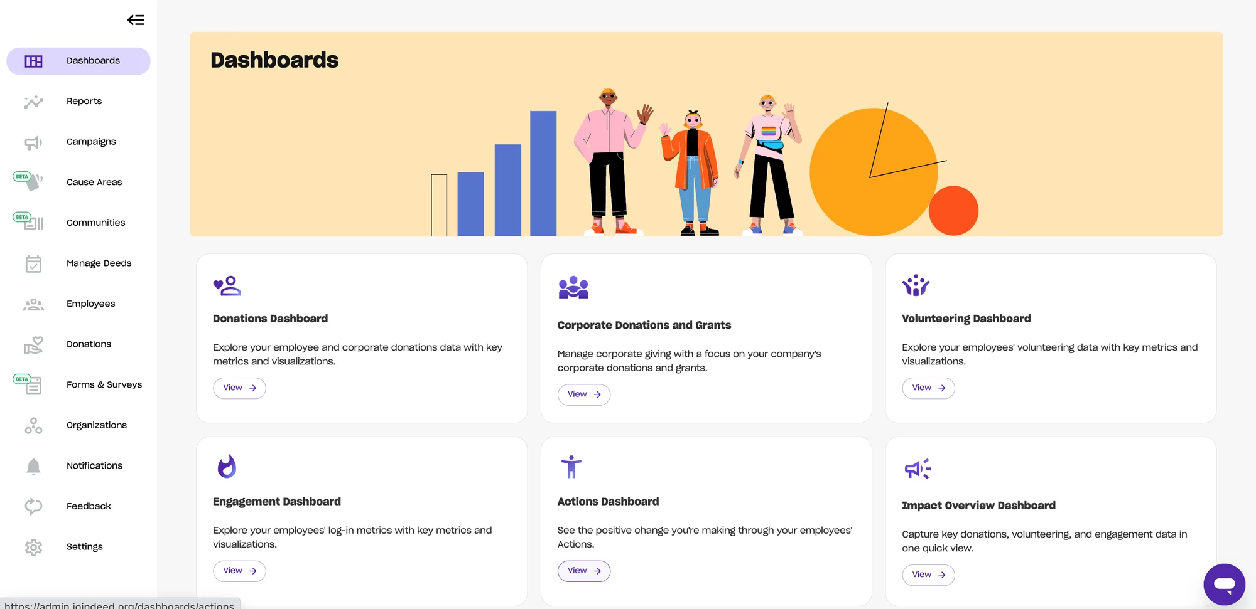Click the Dashboards grid icon in sidebar

[33, 61]
